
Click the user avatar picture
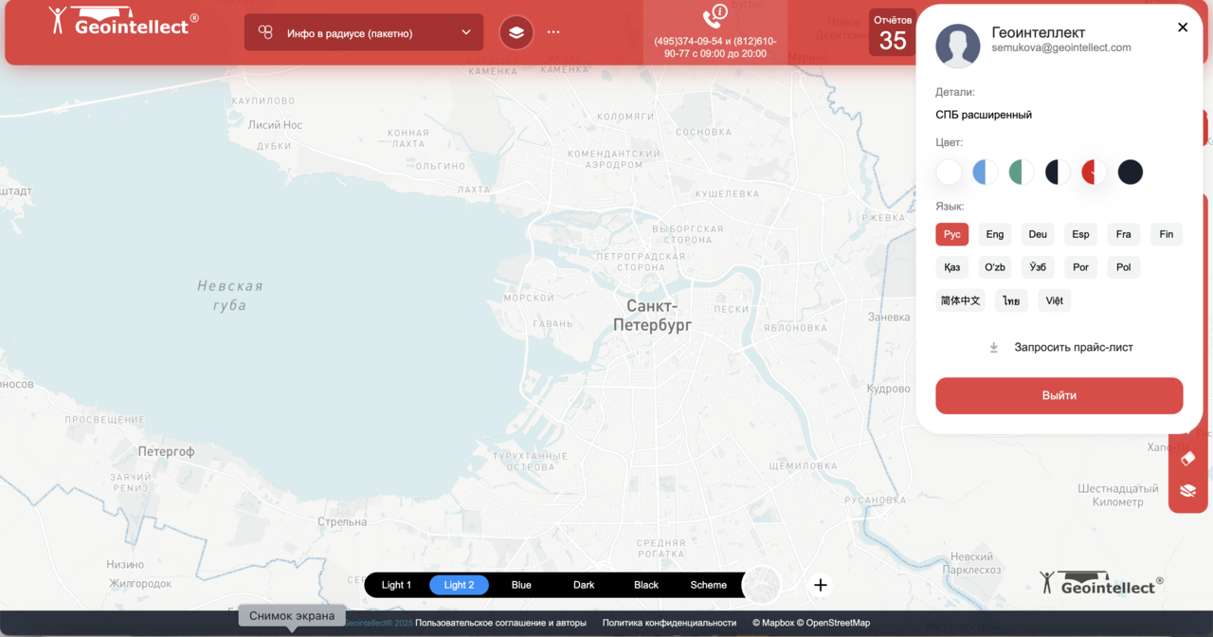(958, 45)
